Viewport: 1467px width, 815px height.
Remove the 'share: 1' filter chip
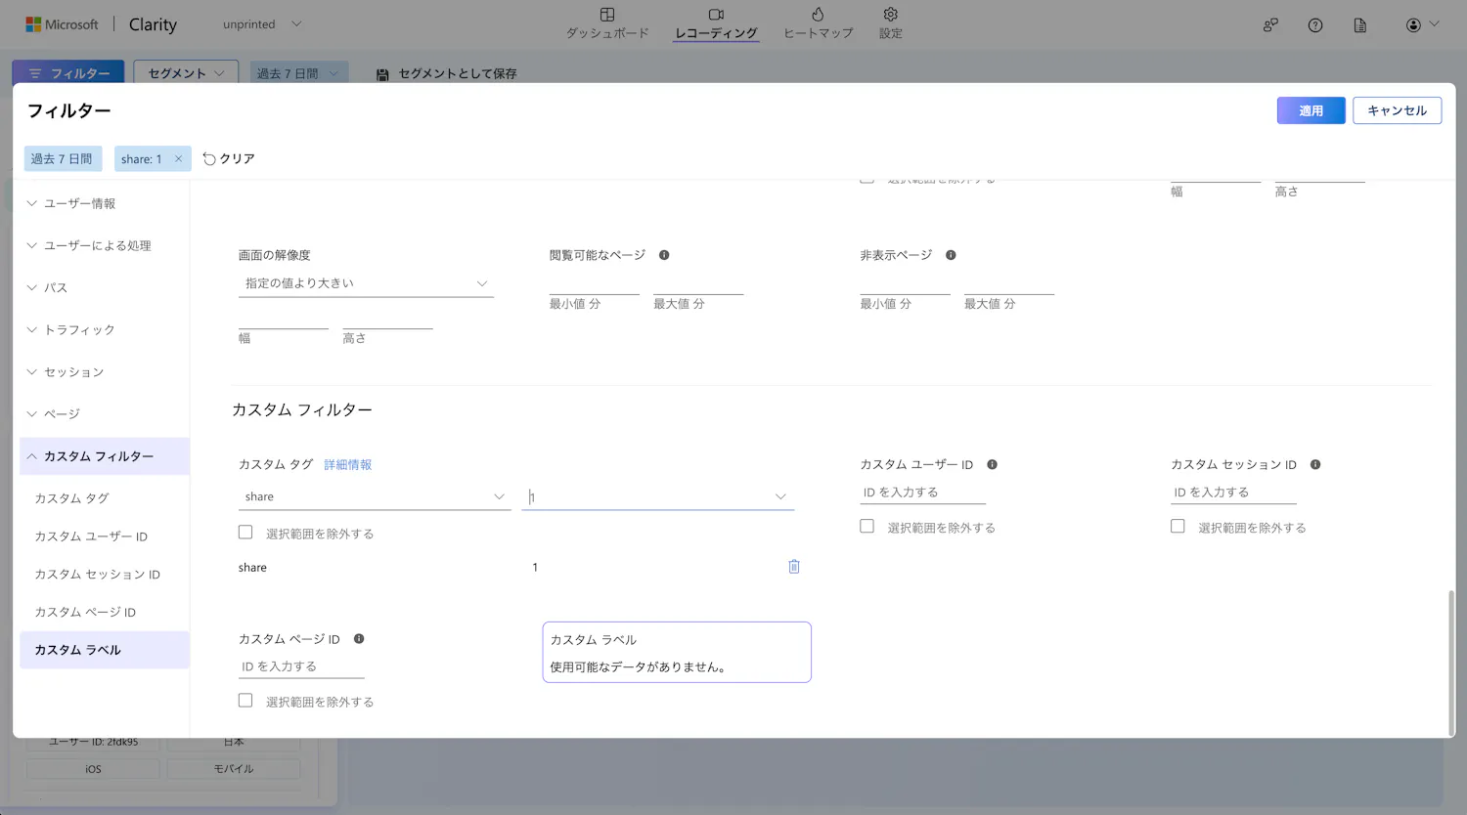pos(178,159)
